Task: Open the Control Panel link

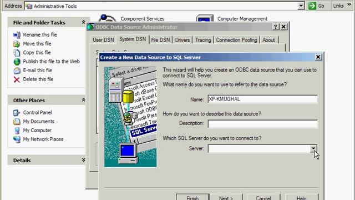Action: [37, 112]
